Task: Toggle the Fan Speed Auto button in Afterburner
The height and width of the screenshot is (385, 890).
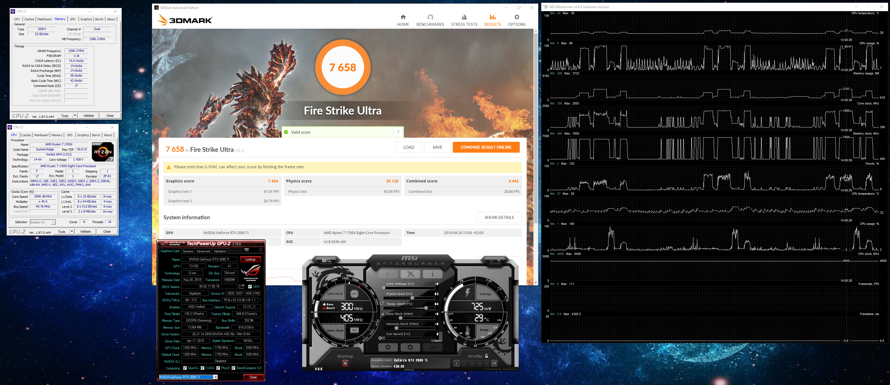Action: (x=437, y=340)
